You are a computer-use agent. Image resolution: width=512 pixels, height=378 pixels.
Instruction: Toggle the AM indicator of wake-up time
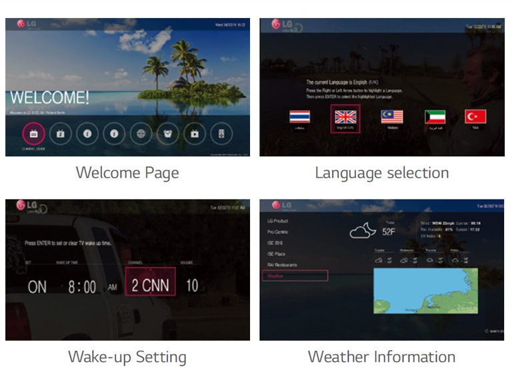click(112, 287)
